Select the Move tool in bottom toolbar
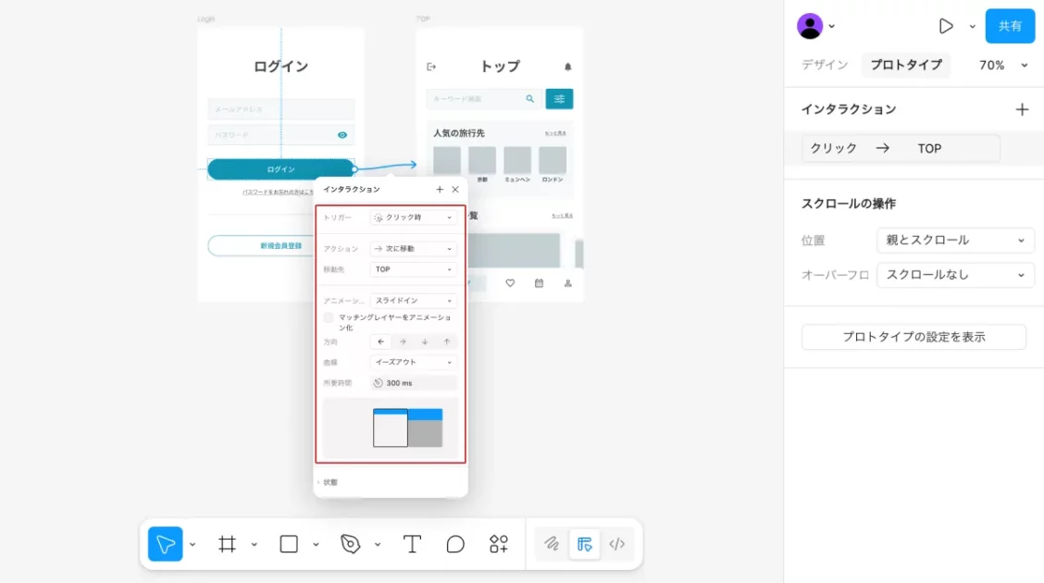Viewport: 1044px width, 583px height. click(165, 544)
